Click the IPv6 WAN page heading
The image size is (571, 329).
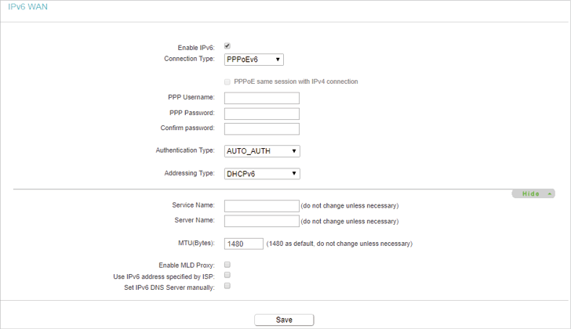point(27,7)
